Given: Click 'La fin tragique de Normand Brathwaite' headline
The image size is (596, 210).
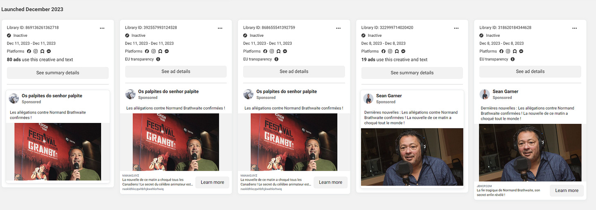Looking at the screenshot, I should pos(508,192).
